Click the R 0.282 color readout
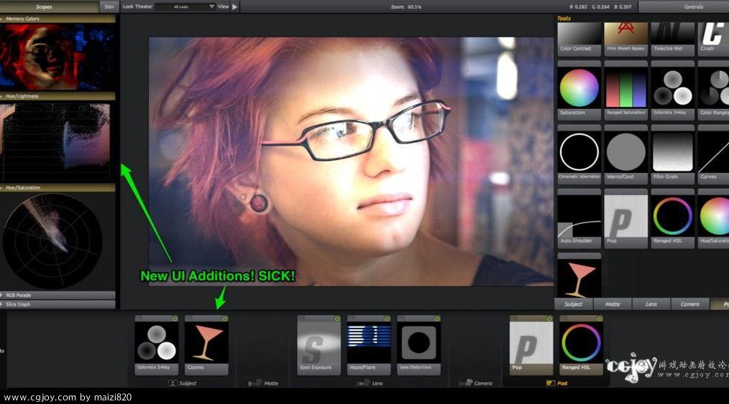 point(578,7)
